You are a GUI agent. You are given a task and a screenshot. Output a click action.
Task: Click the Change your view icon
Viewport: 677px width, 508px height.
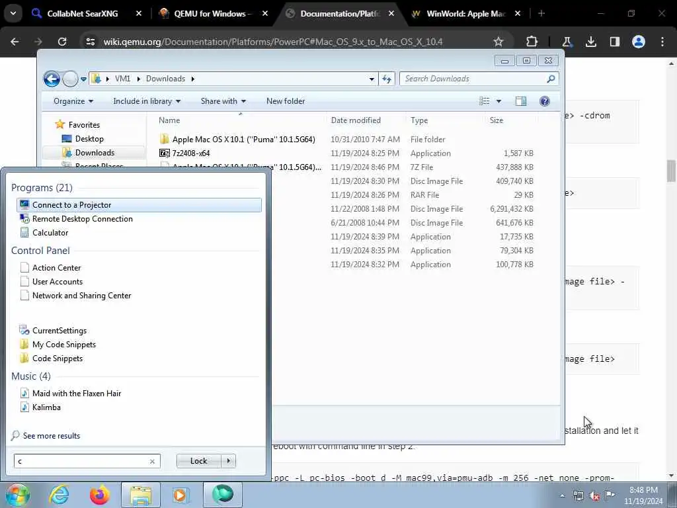485,101
